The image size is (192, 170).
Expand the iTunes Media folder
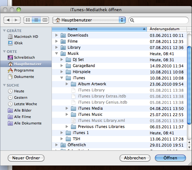tap(67, 108)
